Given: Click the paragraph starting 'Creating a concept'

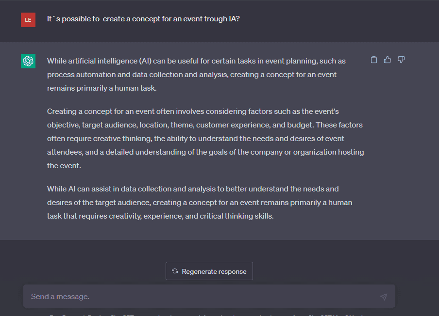Looking at the screenshot, I should 205,138.
